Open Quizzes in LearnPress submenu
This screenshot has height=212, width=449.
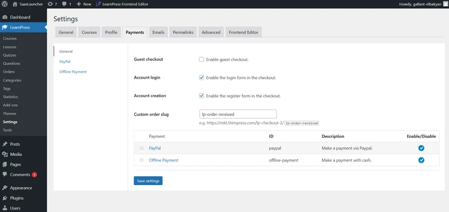click(10, 55)
